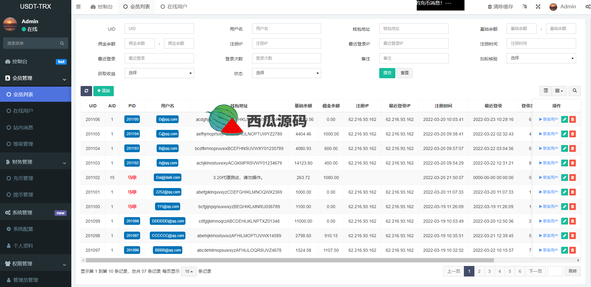This screenshot has height=287, width=591.
Task: Delete user 201106 with red trash icon
Action: tap(573, 119)
